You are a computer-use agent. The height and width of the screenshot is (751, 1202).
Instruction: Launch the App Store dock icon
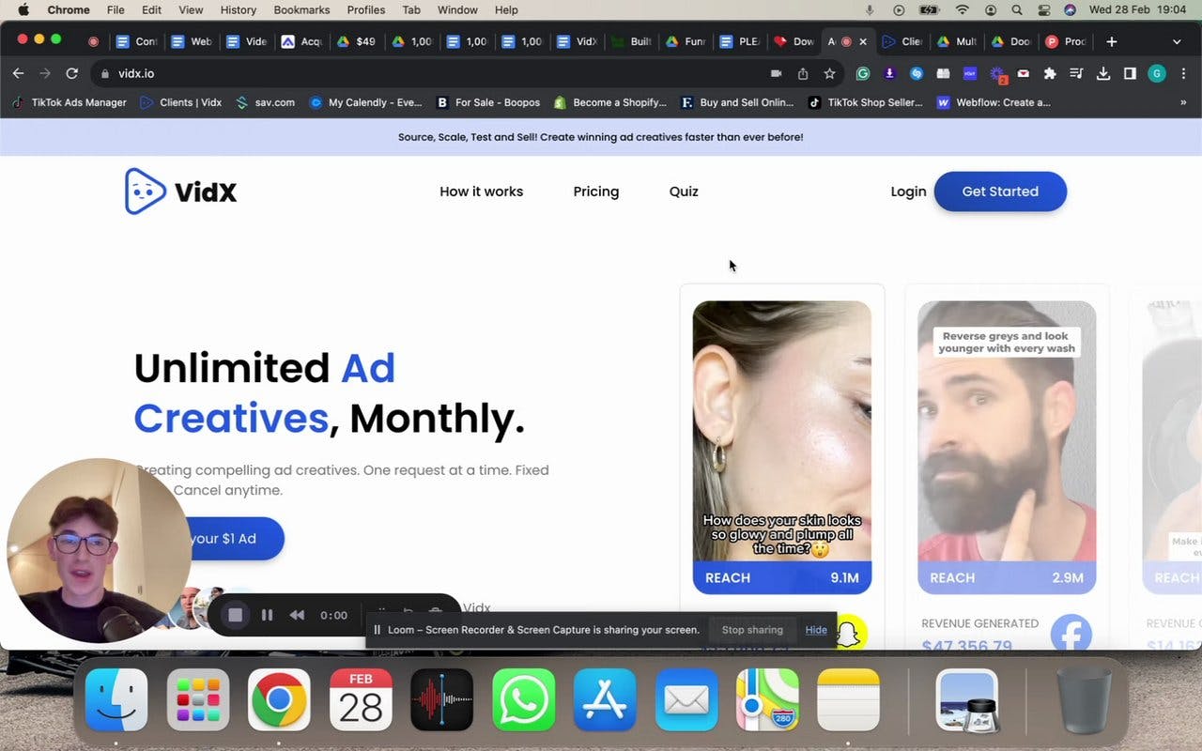[x=605, y=699]
